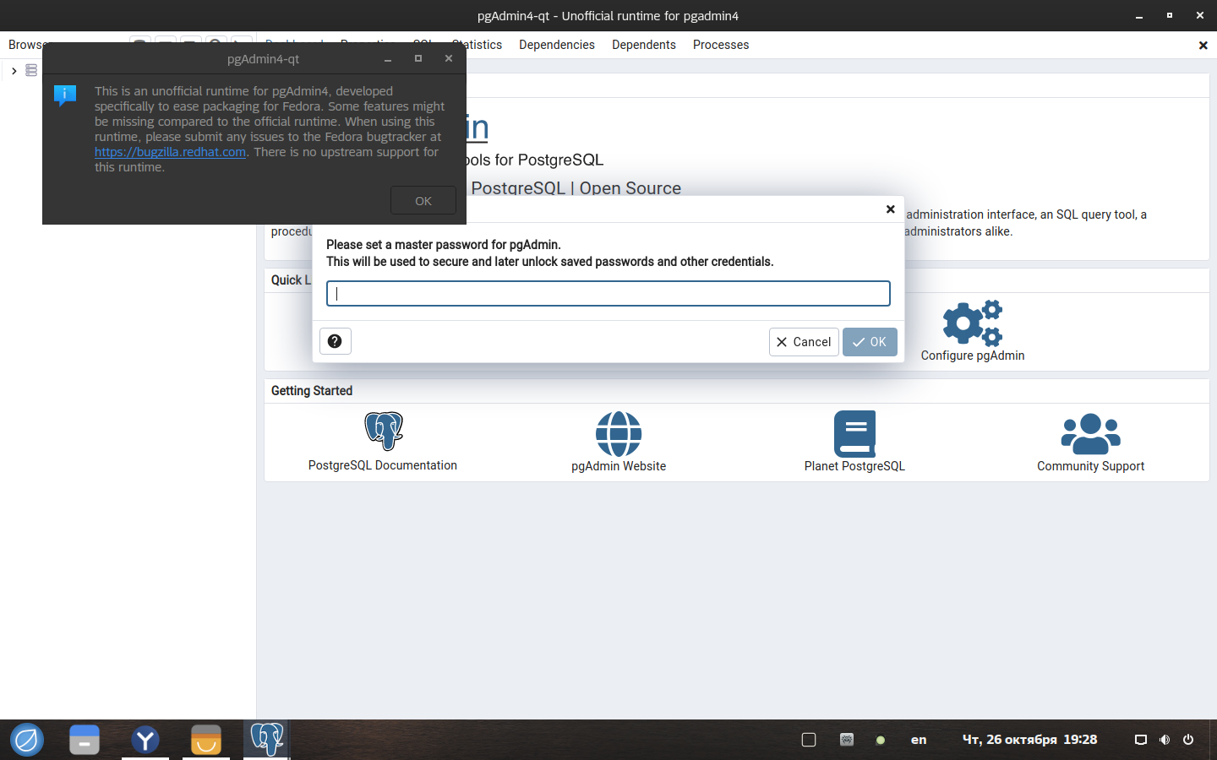Select the Servers icon in the Browser tree
Image resolution: width=1217 pixels, height=760 pixels.
click(31, 70)
